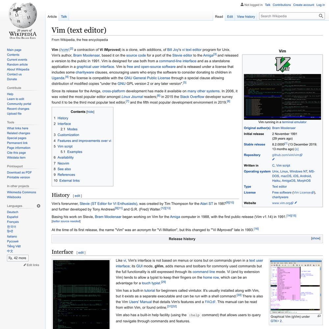The width and height of the screenshot is (329, 329).
Task: Click the Vim logo in infobox
Action: click(x=282, y=64)
